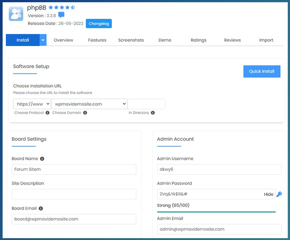Click the 'Admin Account' heading
This screenshot has height=240, width=290.
[x=175, y=139]
